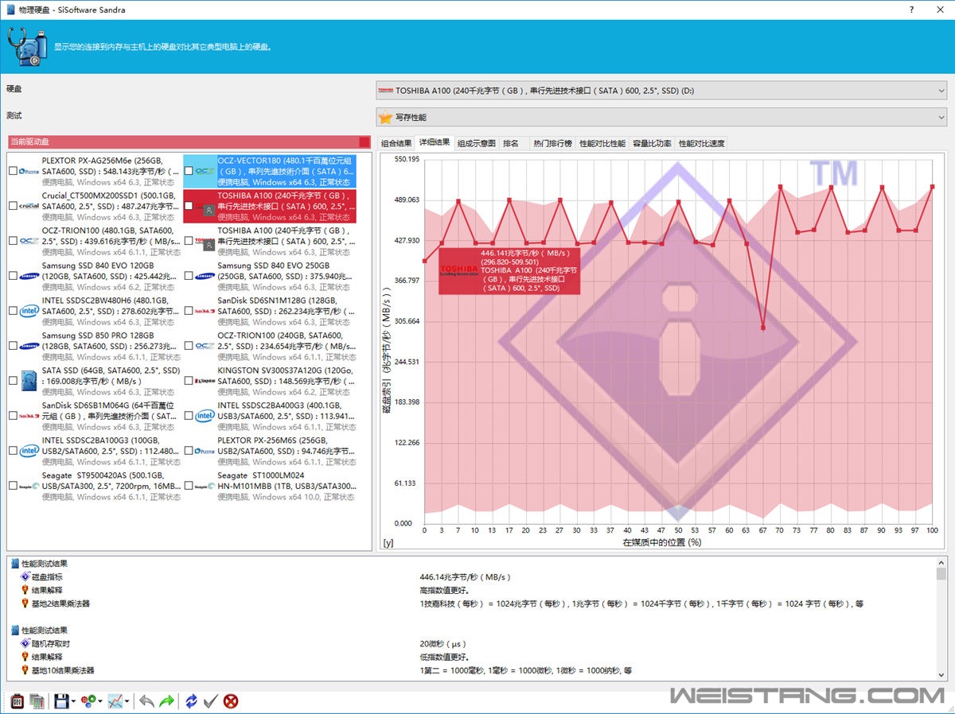Viewport: 955px width, 714px height.
Task: Tick the Seagate ST1000LM024 checkbox
Action: click(189, 486)
